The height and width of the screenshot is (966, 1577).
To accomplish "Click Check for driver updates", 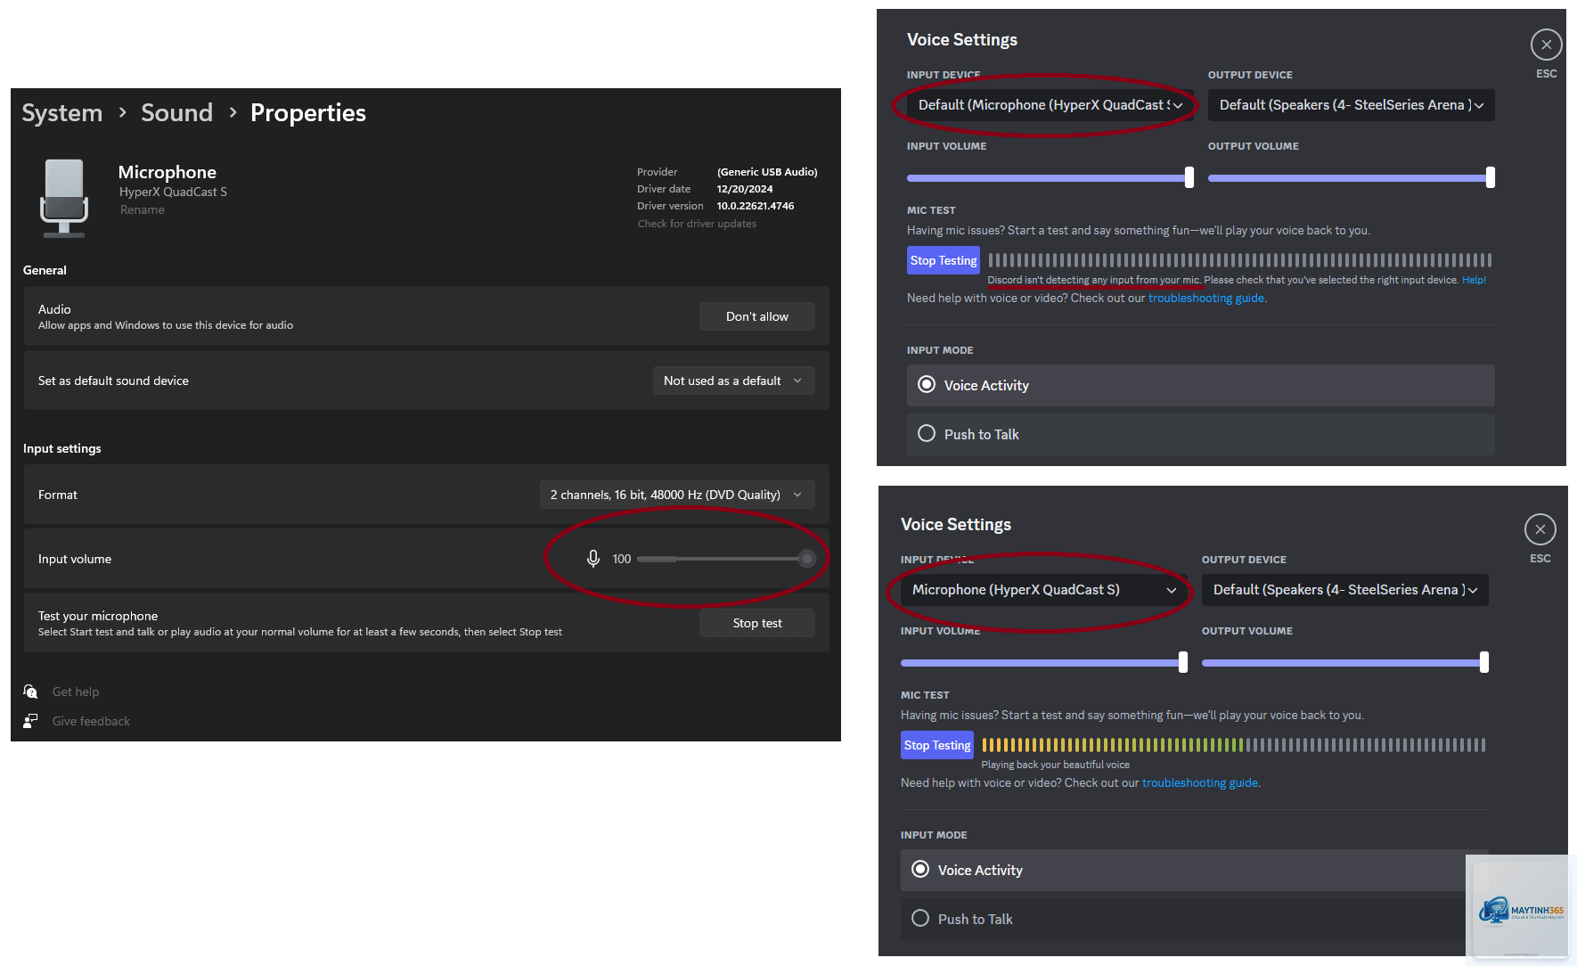I will pyautogui.click(x=697, y=224).
